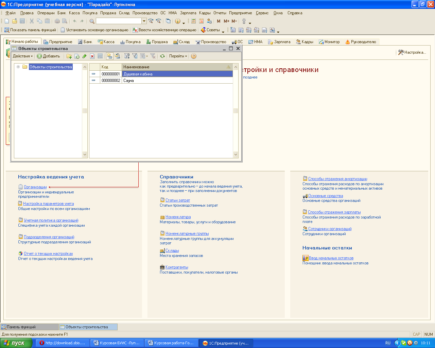Open the Перейти dropdown
Screen dimensions: 435x348
tap(178, 56)
